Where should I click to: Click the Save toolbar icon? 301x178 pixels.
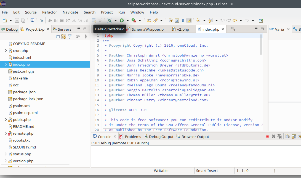pyautogui.click(x=17, y=20)
